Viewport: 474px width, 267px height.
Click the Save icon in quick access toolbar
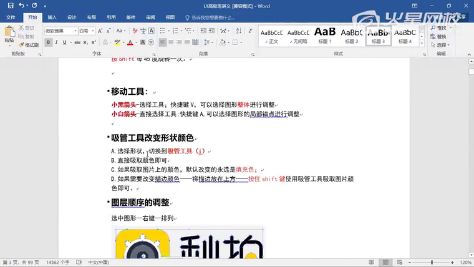[12, 5]
